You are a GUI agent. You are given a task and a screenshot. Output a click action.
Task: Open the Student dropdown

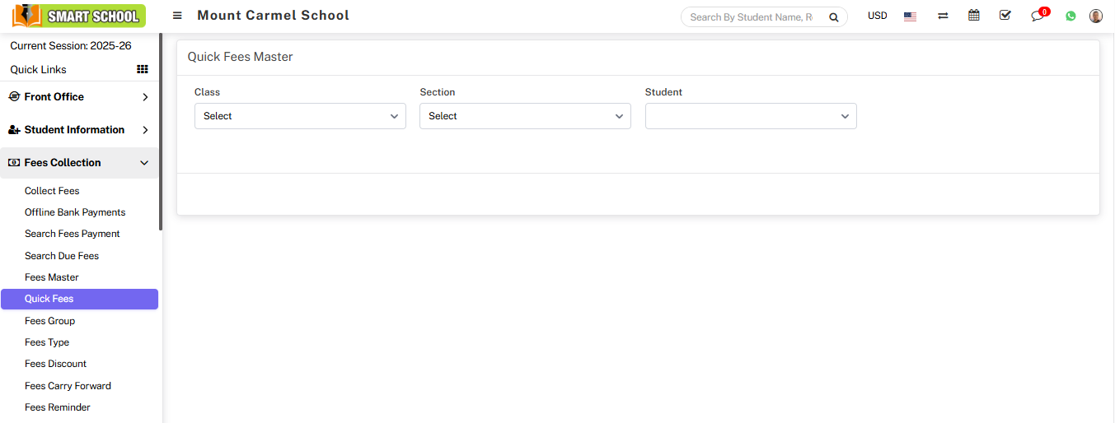click(750, 116)
